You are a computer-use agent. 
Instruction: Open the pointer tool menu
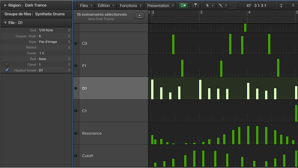click(209, 5)
